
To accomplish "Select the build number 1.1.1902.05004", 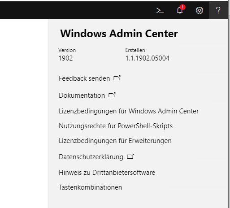I will pos(147,58).
